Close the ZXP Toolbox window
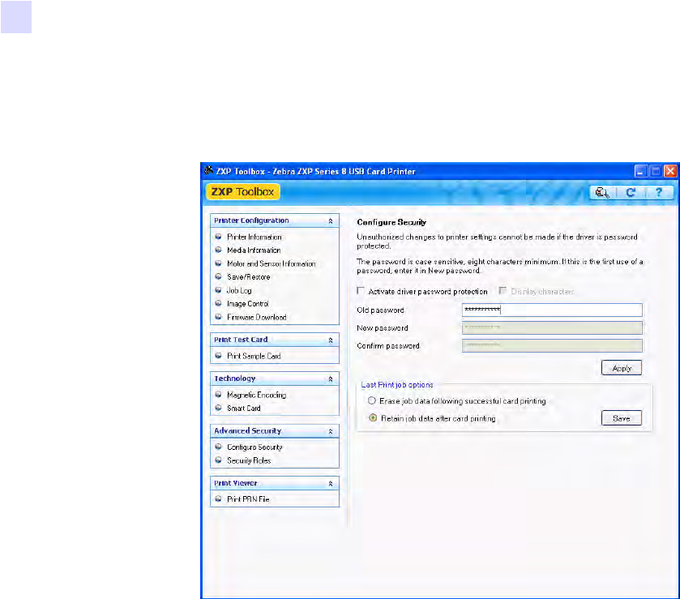 coord(670,171)
